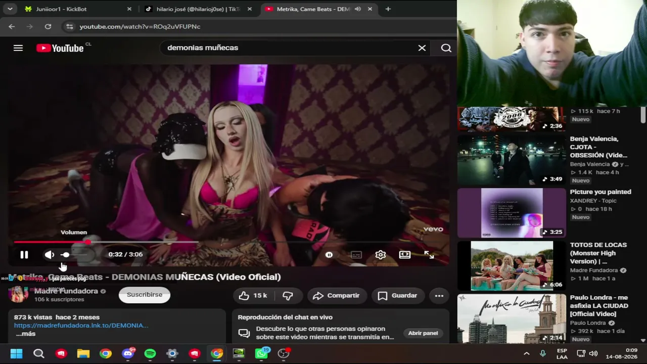Open the player settings gear

[x=381, y=255]
